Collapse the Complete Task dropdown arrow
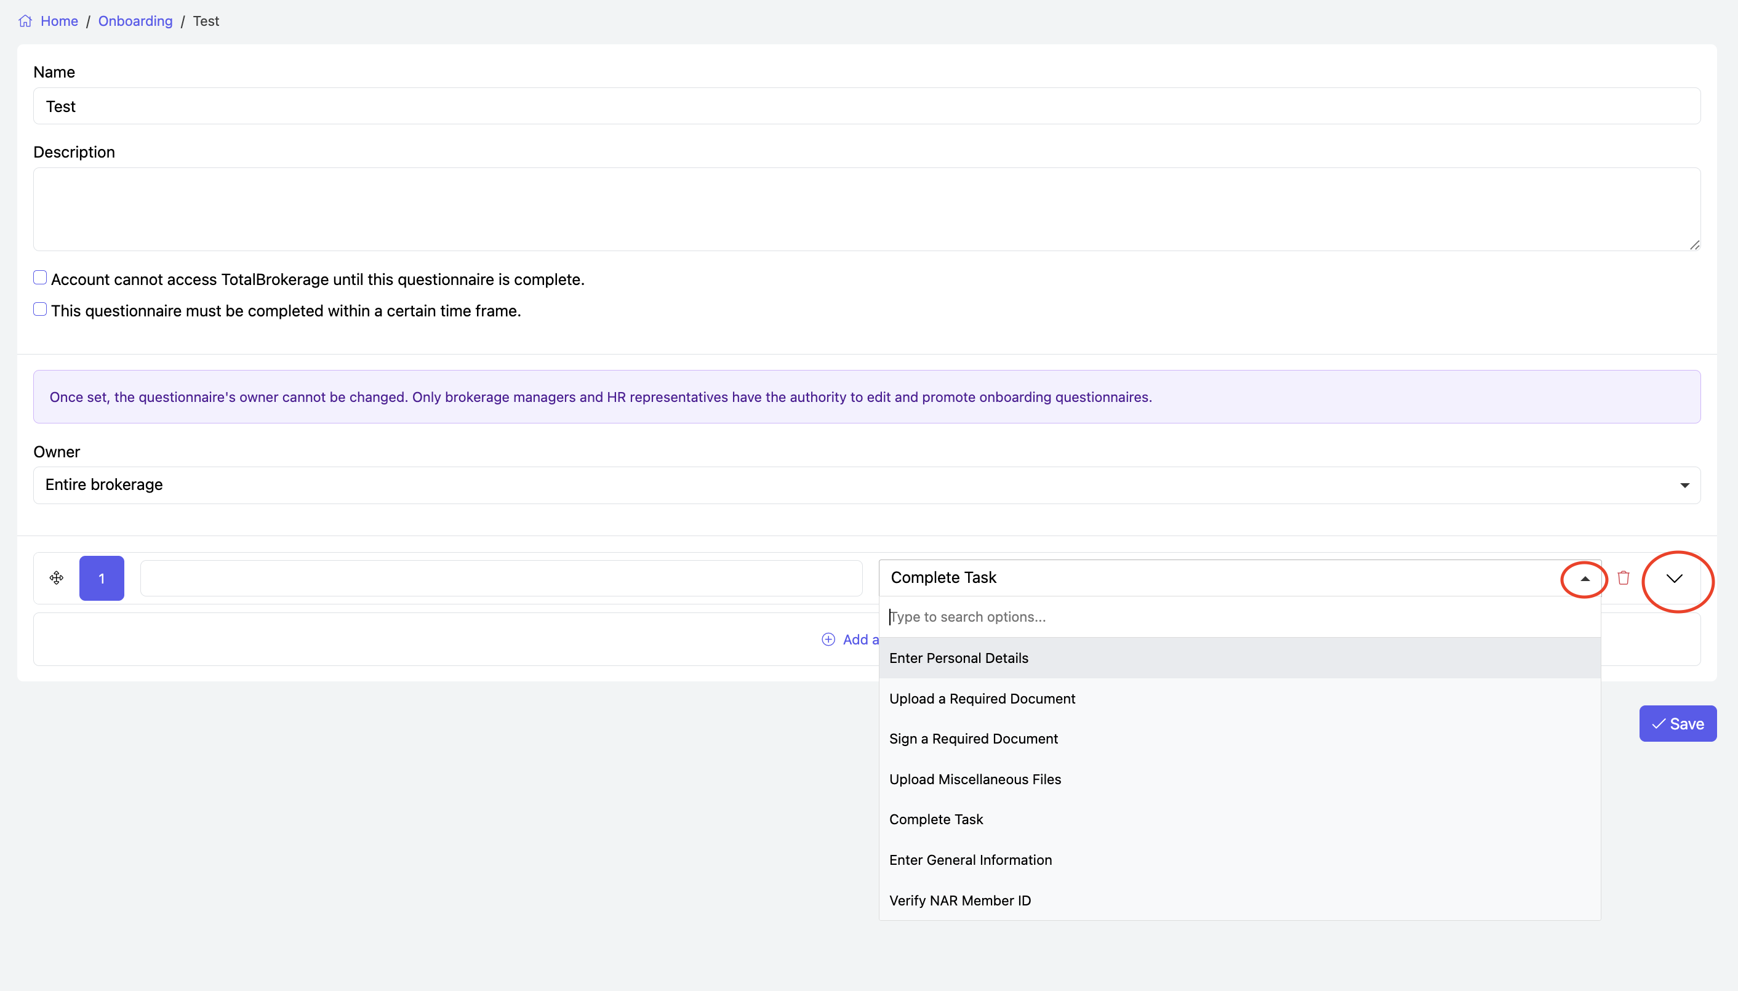The height and width of the screenshot is (991, 1738). coord(1584,579)
